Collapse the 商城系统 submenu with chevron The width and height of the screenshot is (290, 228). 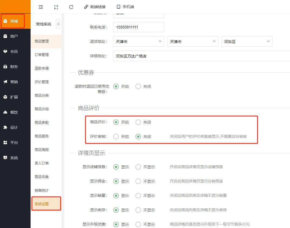pyautogui.click(x=58, y=24)
